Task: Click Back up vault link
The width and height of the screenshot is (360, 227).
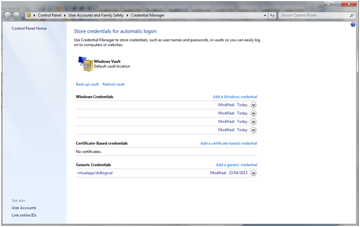Action: pyautogui.click(x=87, y=84)
